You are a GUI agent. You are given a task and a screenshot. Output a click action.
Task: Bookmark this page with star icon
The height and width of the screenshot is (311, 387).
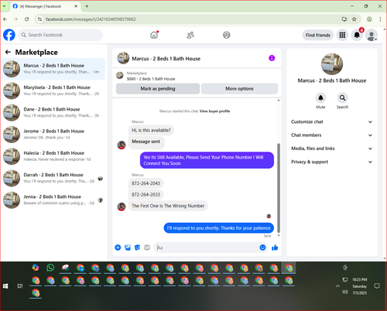tap(354, 19)
